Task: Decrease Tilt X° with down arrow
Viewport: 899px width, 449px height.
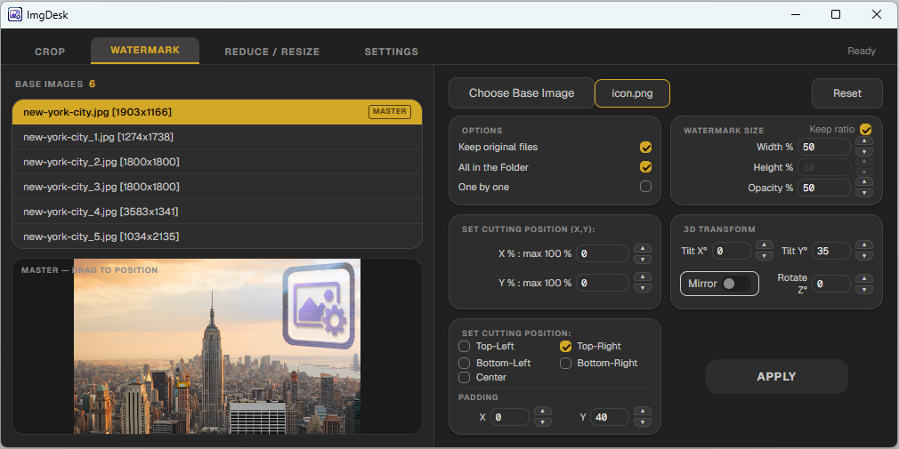Action: coord(765,256)
